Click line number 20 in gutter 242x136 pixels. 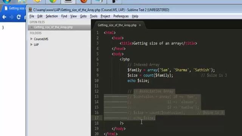coord(97,134)
